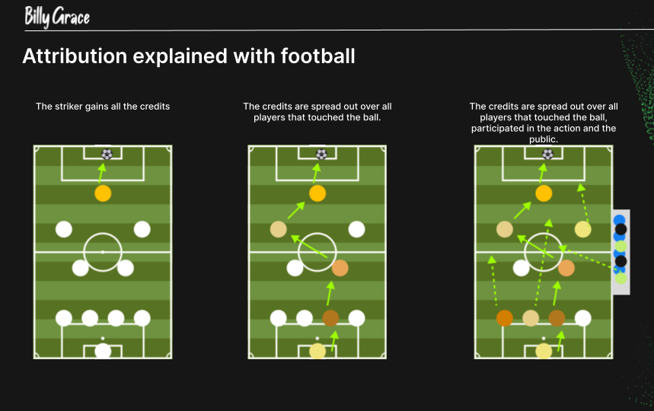The width and height of the screenshot is (654, 411).
Task: Click the yellow goalkeeper on the right pitch
Action: point(544,351)
